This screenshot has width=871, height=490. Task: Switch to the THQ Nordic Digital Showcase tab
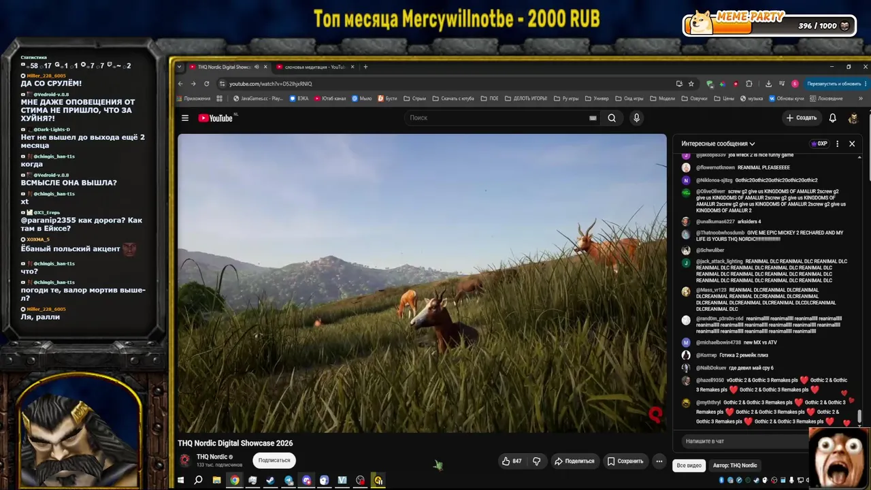click(223, 67)
